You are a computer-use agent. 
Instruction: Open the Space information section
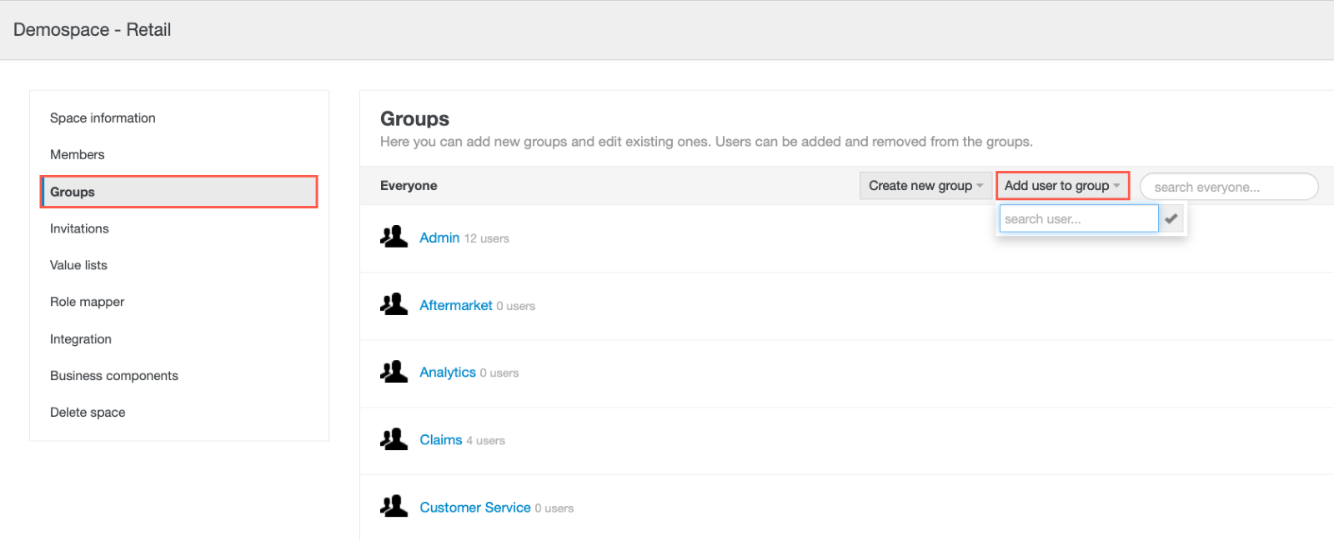[103, 118]
